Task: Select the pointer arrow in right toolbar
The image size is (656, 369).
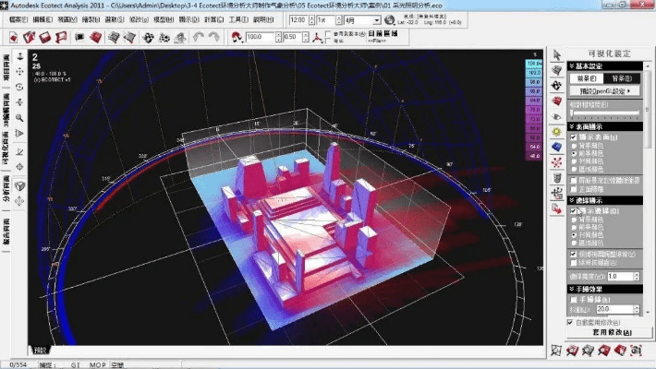Action: click(x=556, y=55)
